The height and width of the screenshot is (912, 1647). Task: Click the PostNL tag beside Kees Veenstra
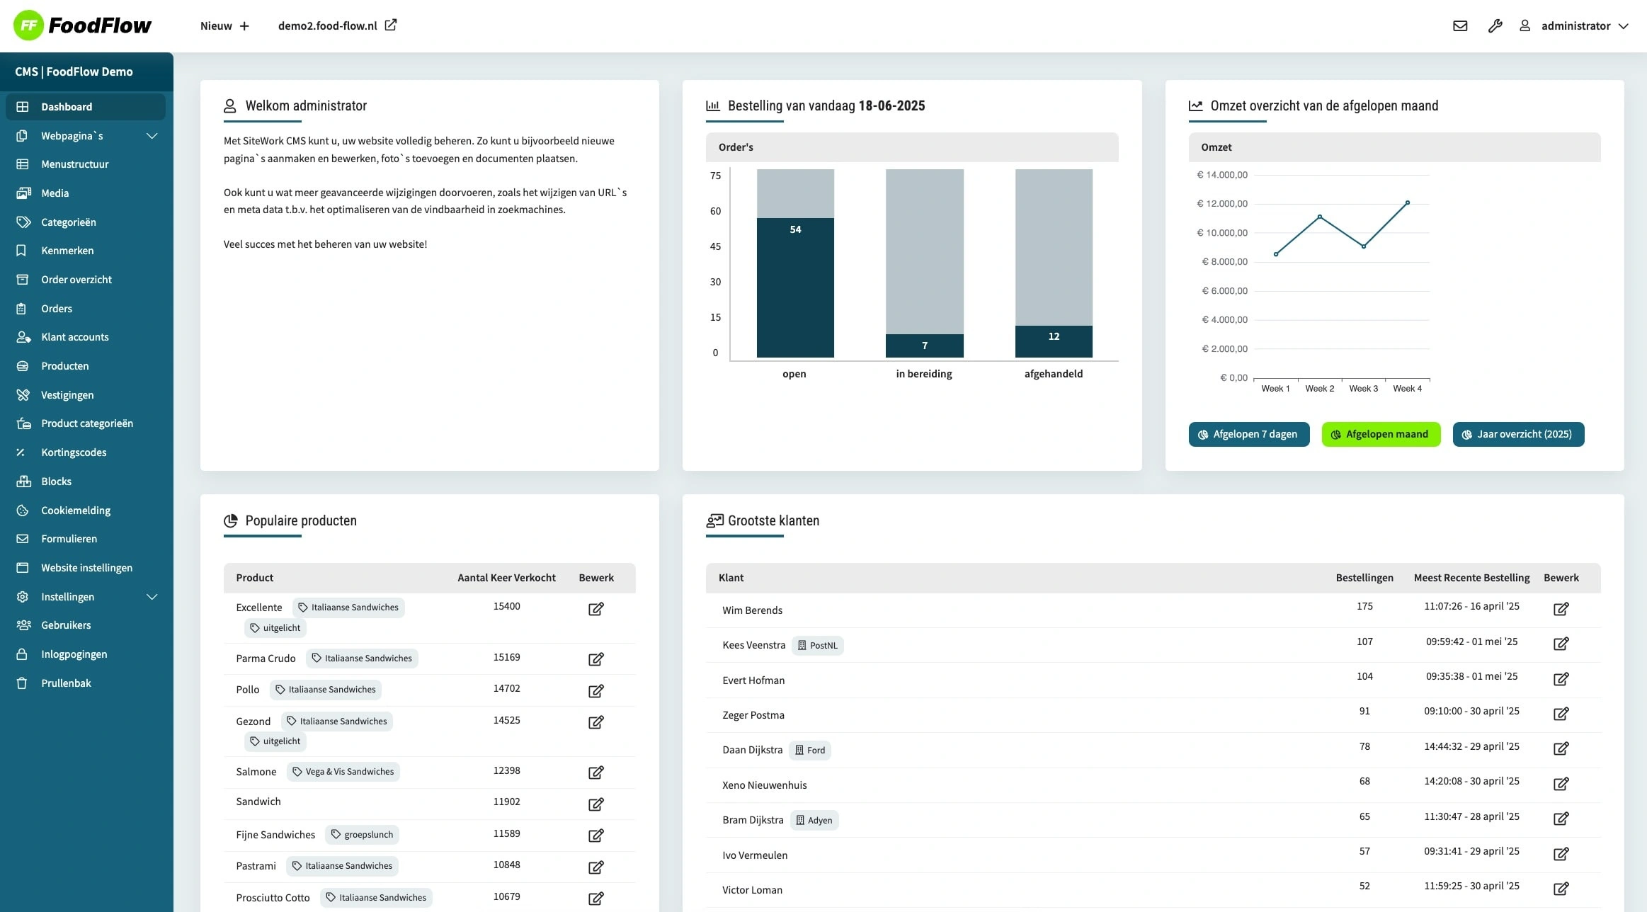coord(817,645)
